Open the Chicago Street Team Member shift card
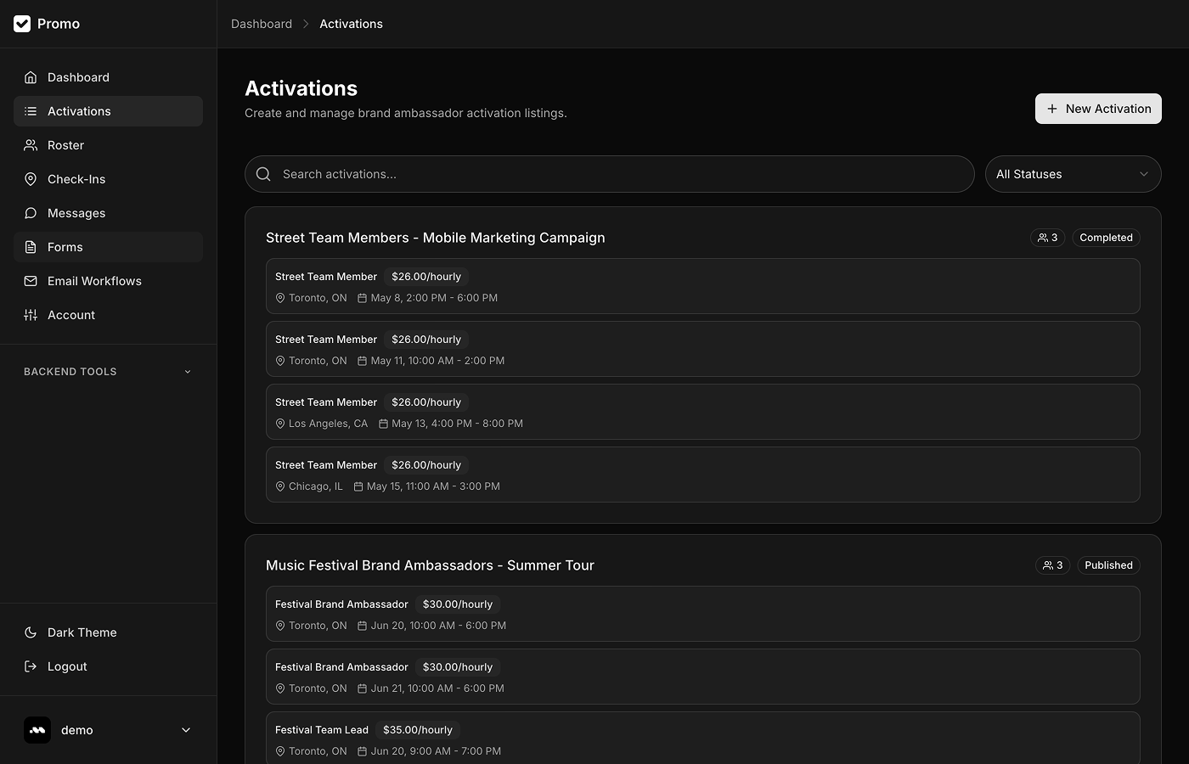Screen dimensions: 1189x764 (702, 475)
